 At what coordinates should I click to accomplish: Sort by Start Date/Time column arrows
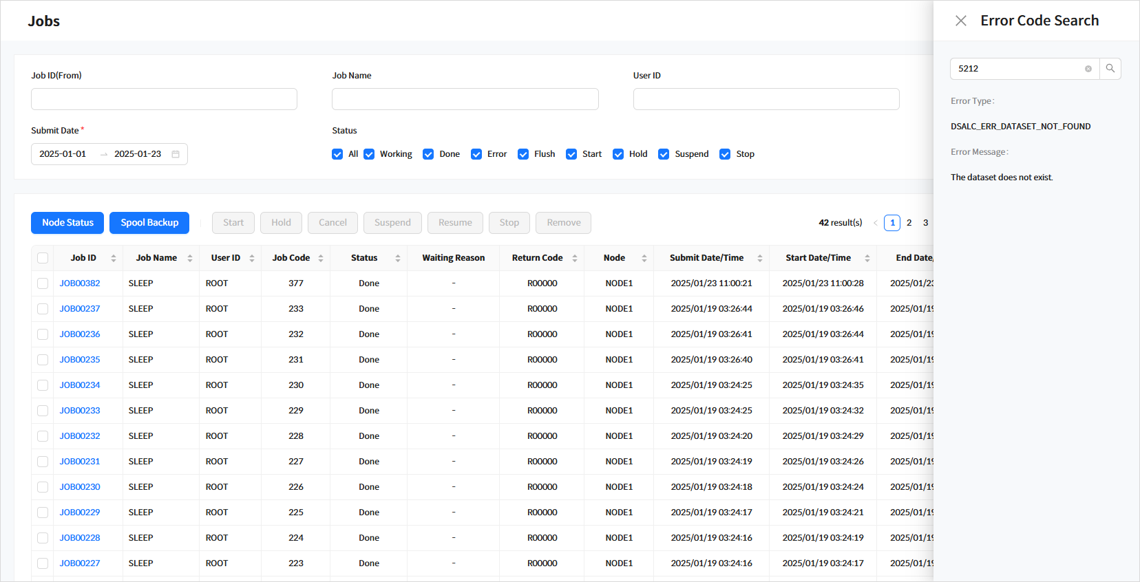pos(867,258)
